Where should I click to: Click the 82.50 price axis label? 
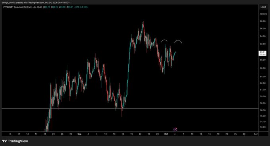coord(263,83)
